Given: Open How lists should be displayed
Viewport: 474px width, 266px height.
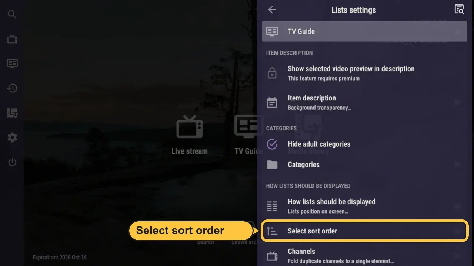Looking at the screenshot, I should click(x=365, y=206).
